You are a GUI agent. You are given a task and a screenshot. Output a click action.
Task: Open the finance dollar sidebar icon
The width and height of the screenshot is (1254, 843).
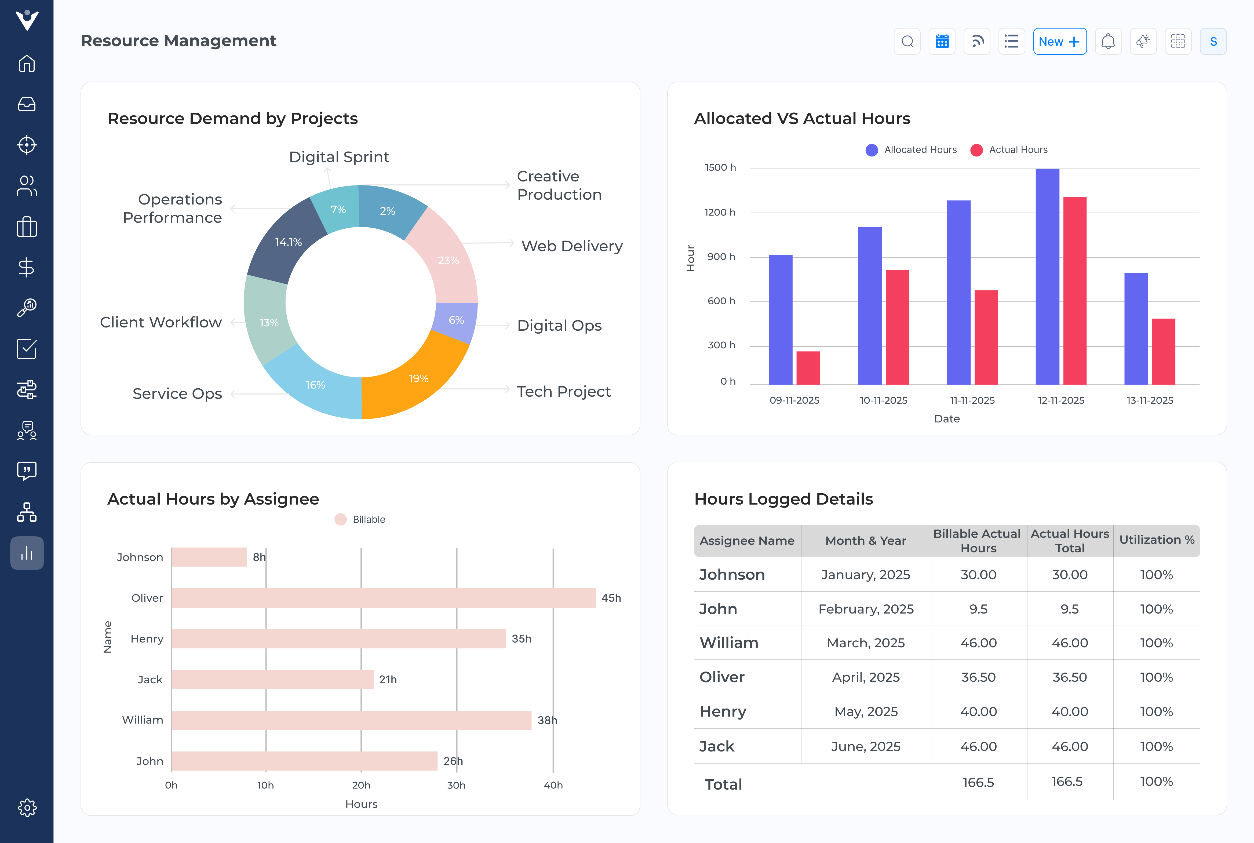pyautogui.click(x=26, y=267)
